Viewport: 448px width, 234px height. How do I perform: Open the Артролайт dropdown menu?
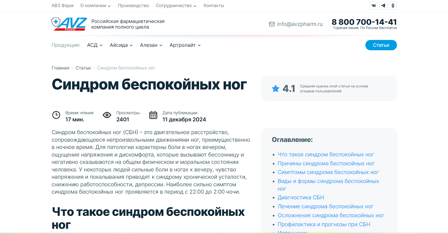185,45
